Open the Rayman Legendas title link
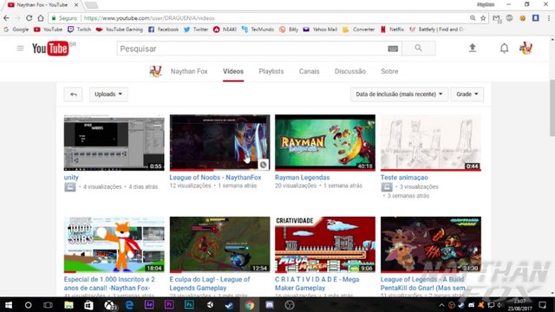 303,178
